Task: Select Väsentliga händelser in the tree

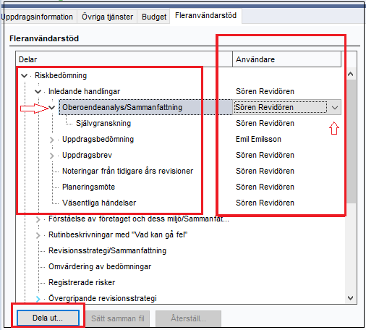Action: point(99,203)
